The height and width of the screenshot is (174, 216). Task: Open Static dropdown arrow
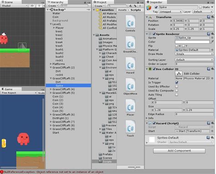point(212,7)
